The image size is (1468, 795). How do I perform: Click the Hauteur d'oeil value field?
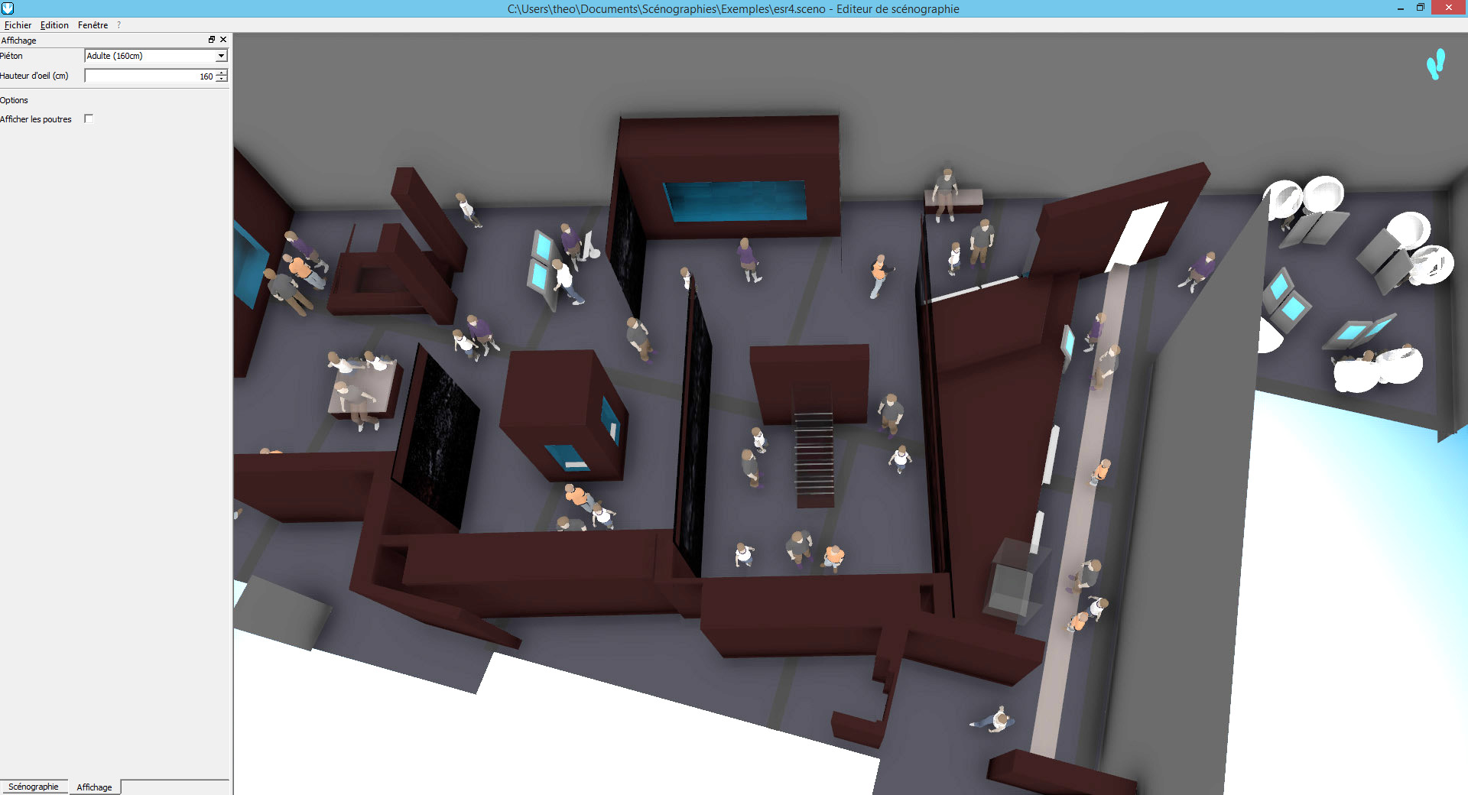tap(149, 76)
